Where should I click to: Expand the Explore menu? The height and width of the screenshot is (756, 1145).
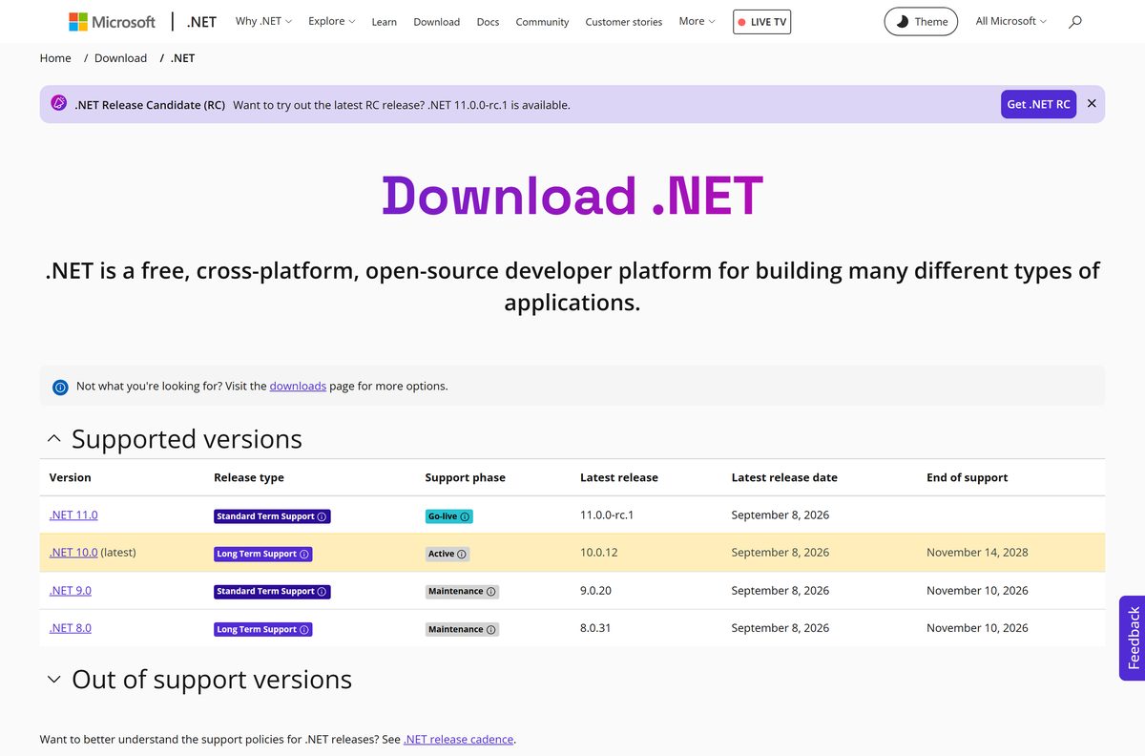point(332,21)
